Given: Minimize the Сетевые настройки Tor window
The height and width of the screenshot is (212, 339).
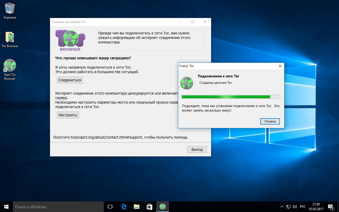Looking at the screenshot, I should point(181,22).
